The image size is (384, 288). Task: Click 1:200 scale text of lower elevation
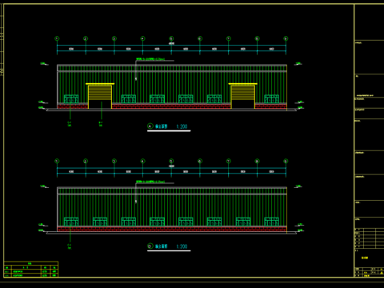click(182, 246)
